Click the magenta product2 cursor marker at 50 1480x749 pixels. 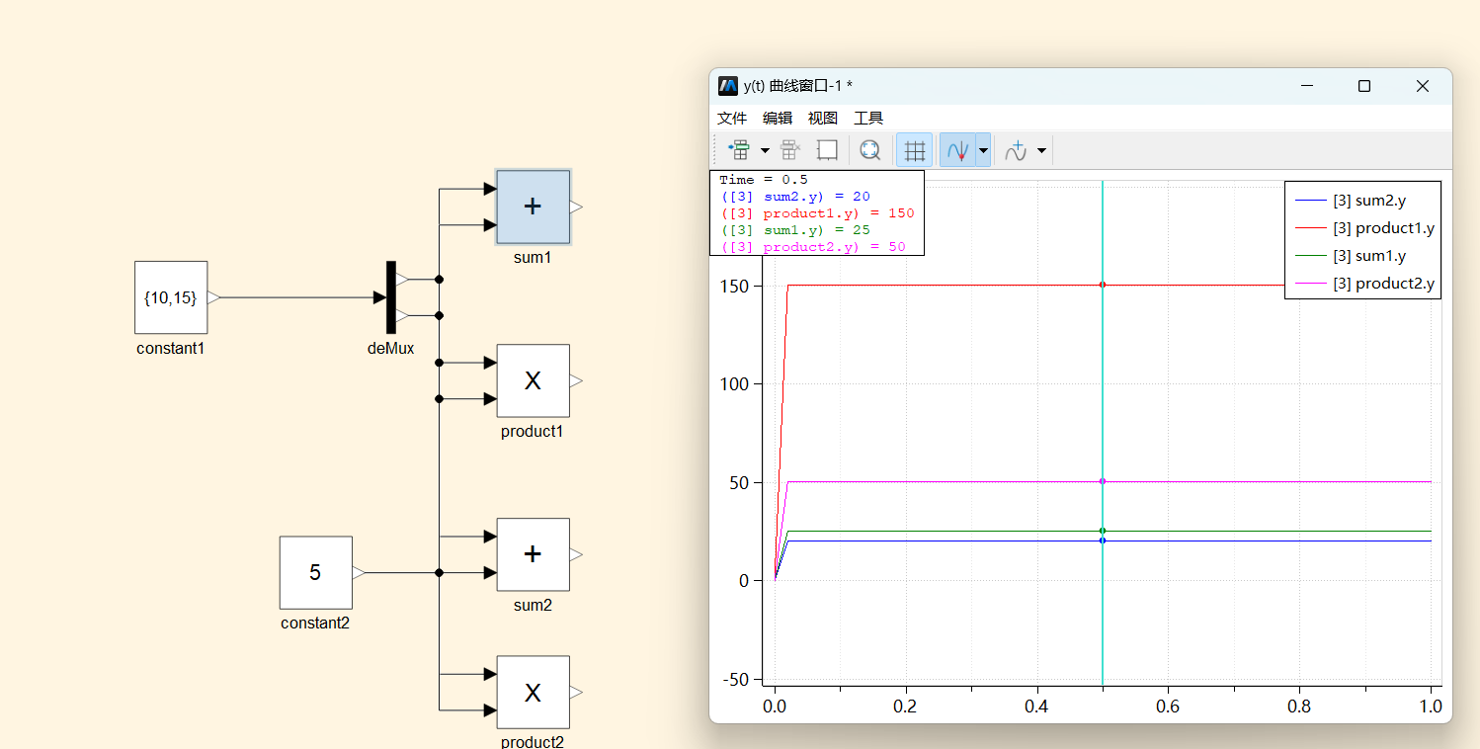pyautogui.click(x=1103, y=481)
